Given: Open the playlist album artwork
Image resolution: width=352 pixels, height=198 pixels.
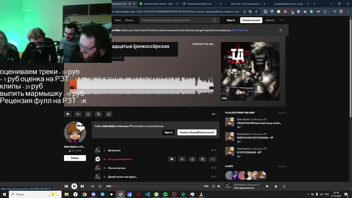Looking at the screenshot, I should coord(250,71).
